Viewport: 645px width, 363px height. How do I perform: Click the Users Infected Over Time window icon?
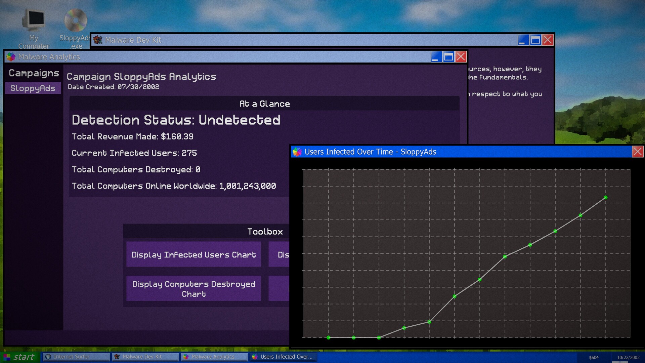[297, 152]
